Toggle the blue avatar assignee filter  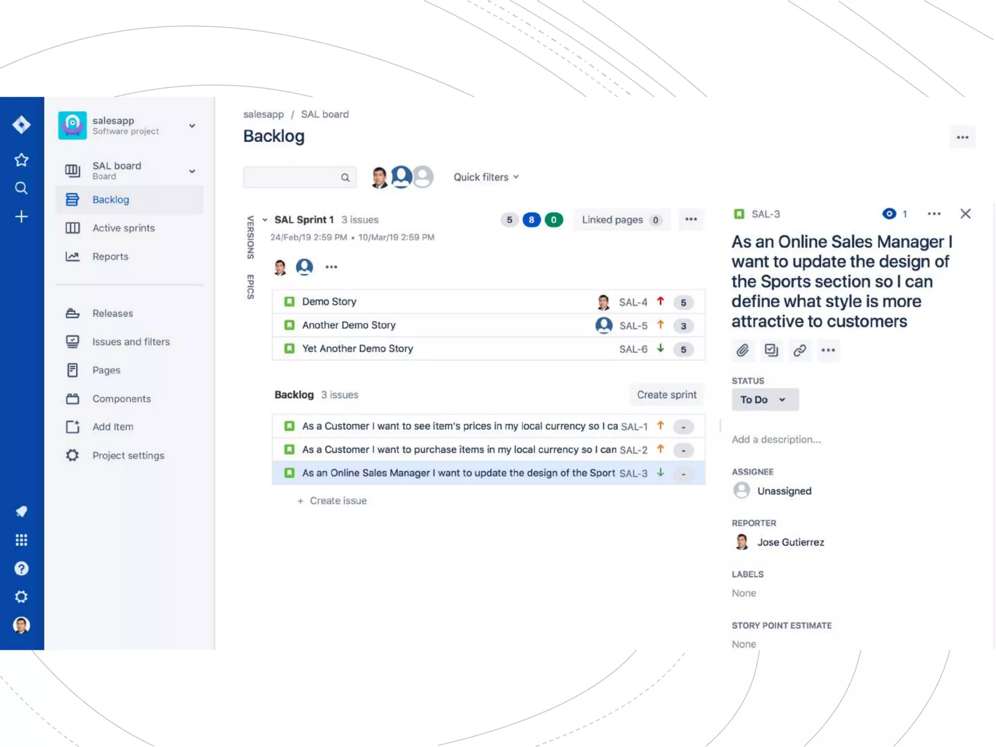[401, 176]
